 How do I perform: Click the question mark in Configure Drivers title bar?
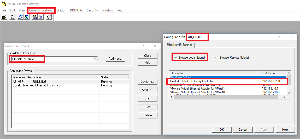pos(143,46)
